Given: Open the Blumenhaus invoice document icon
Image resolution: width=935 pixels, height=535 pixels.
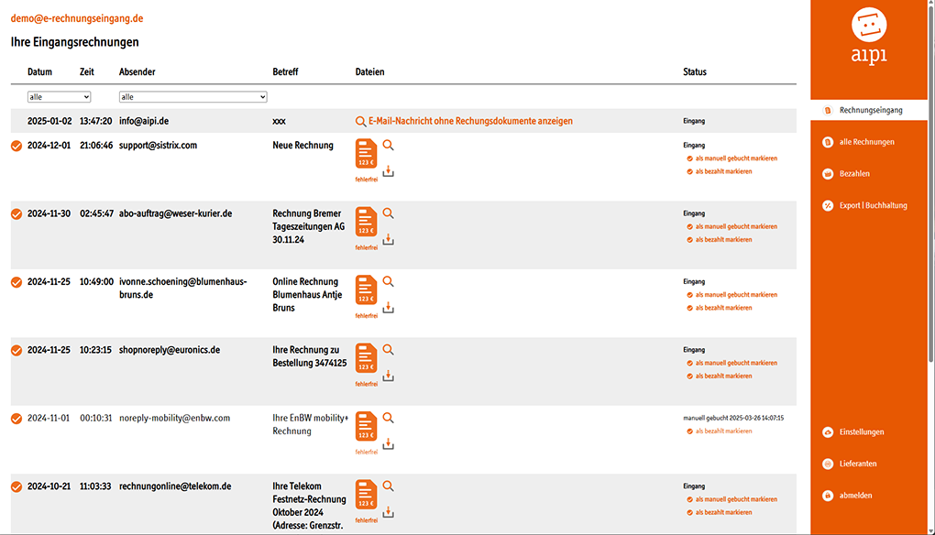Looking at the screenshot, I should (366, 290).
